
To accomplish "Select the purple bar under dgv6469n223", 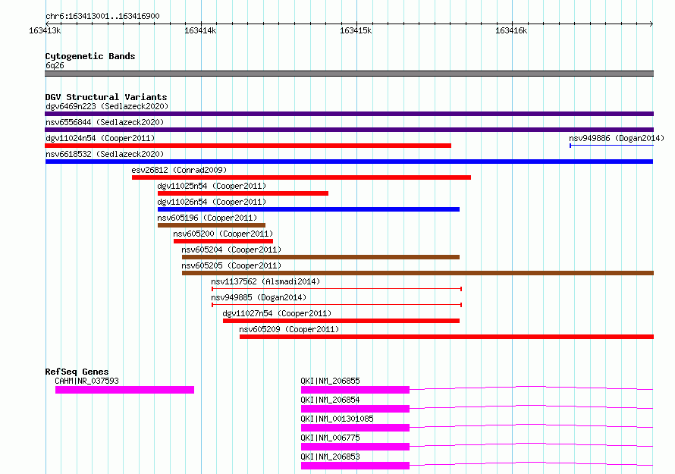I will [x=349, y=114].
